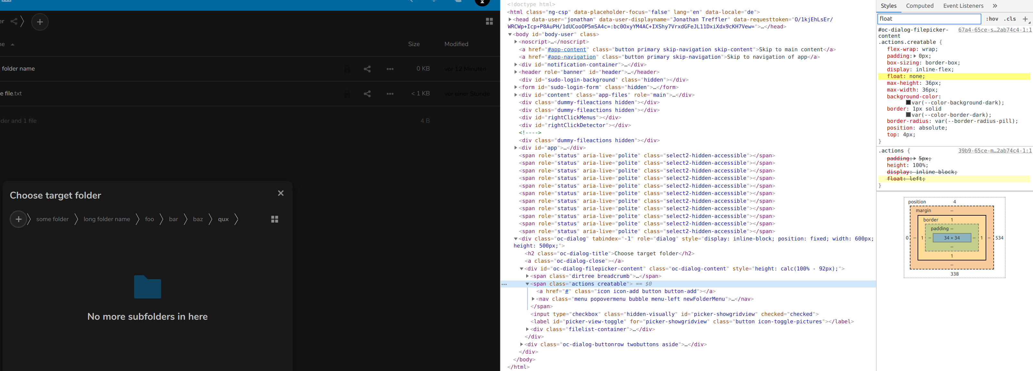
Task: Open the three-dots menu for folder name row
Action: pyautogui.click(x=390, y=69)
